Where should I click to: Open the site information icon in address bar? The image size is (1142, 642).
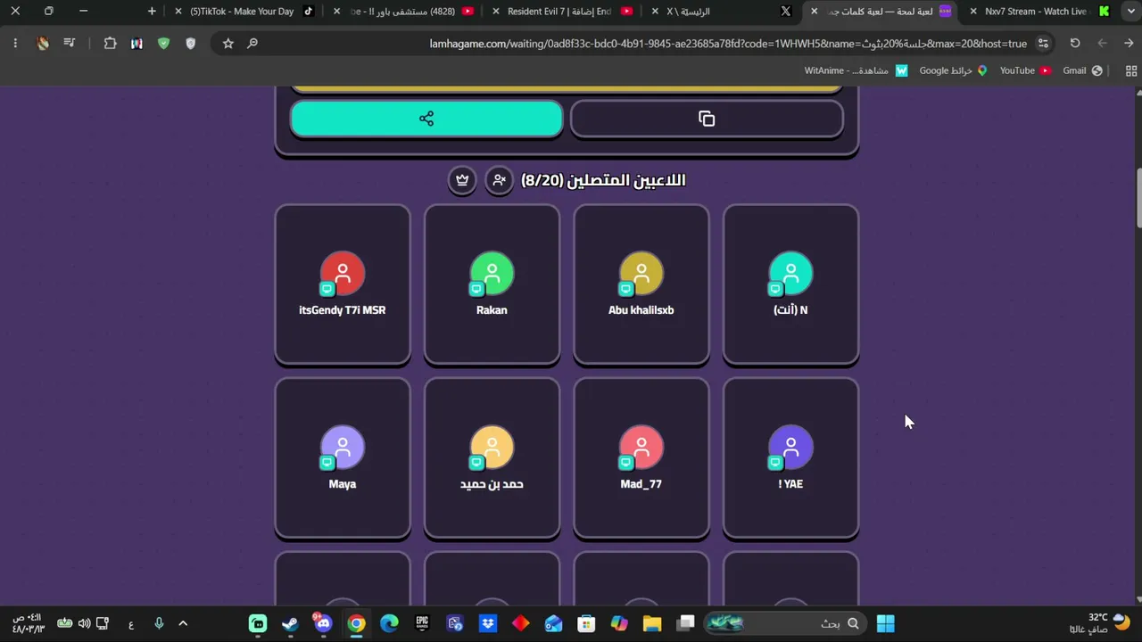[x=1043, y=43]
